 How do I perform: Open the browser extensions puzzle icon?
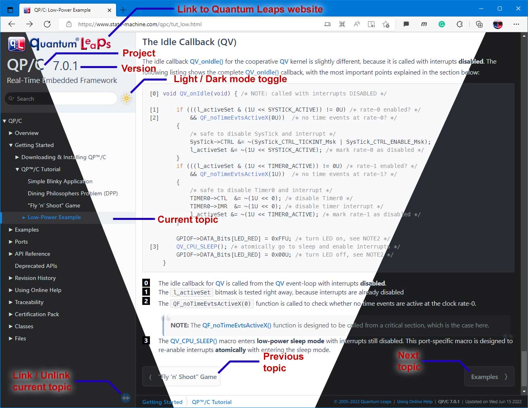tap(459, 24)
